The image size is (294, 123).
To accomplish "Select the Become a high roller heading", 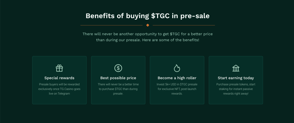I will coord(177,78).
